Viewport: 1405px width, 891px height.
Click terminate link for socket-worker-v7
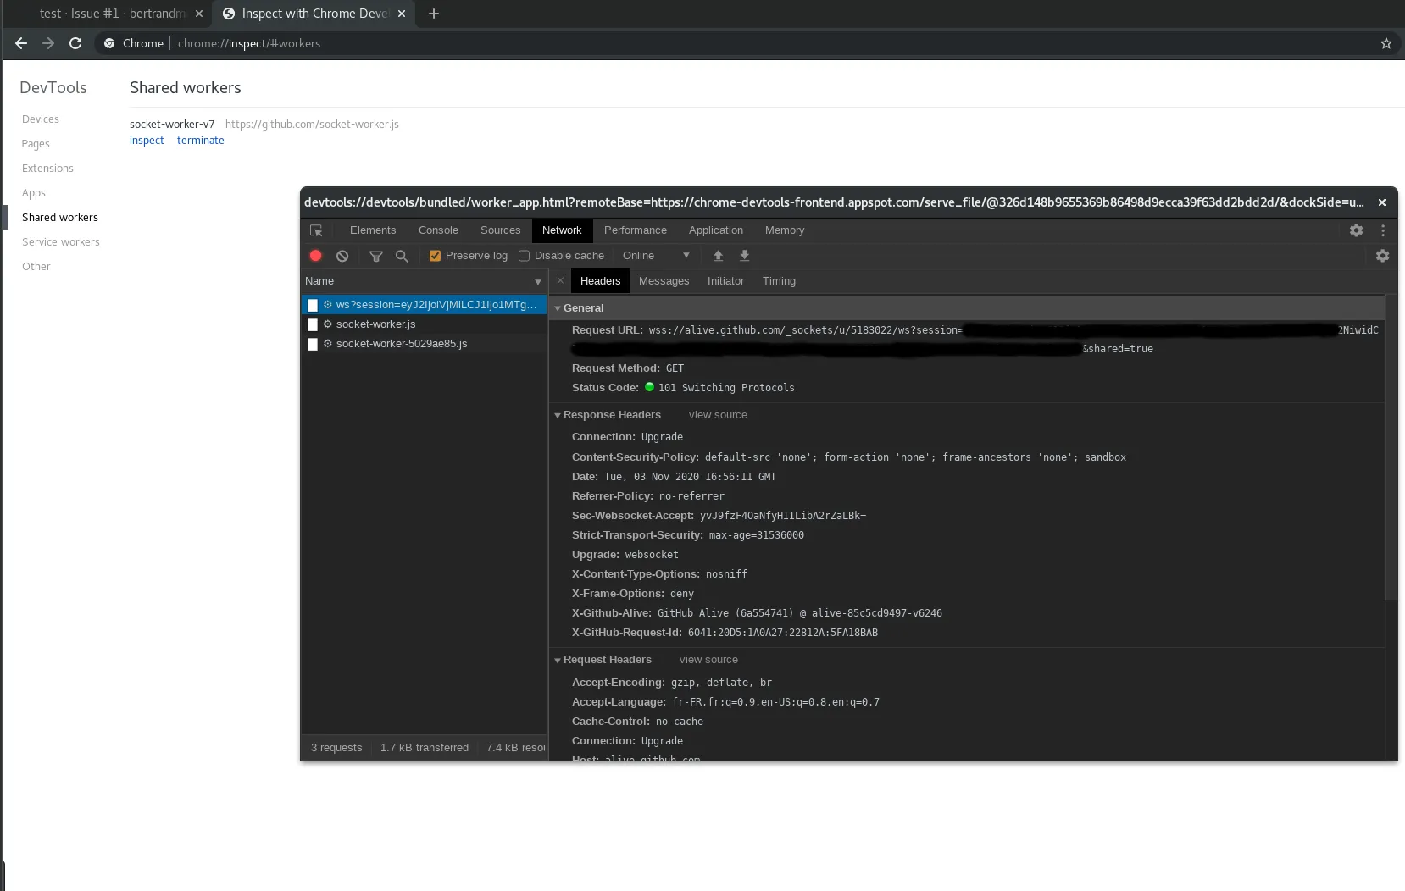[x=201, y=141]
